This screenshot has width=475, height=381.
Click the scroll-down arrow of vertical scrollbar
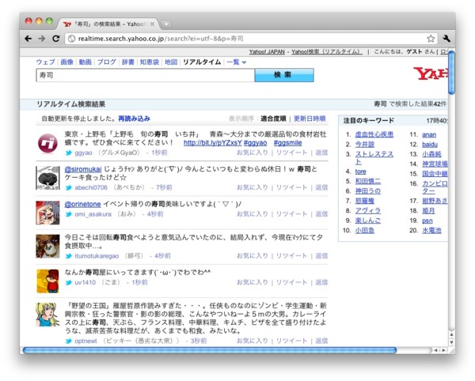(451, 342)
